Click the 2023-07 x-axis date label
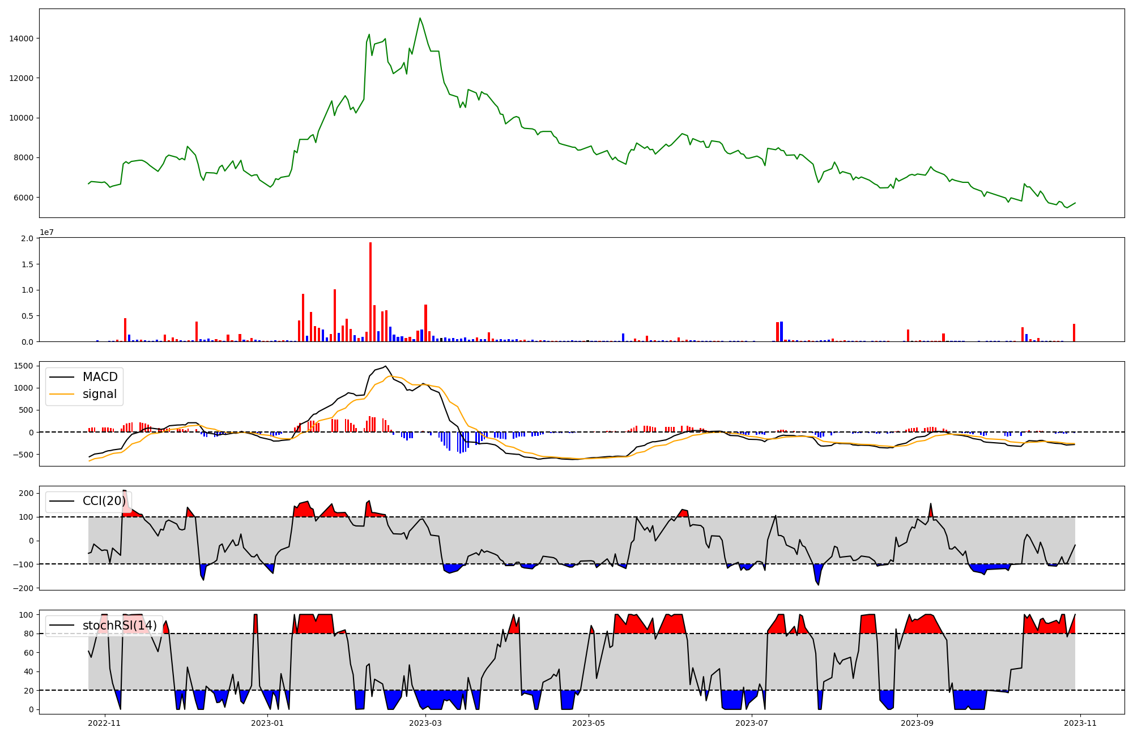 tap(752, 722)
